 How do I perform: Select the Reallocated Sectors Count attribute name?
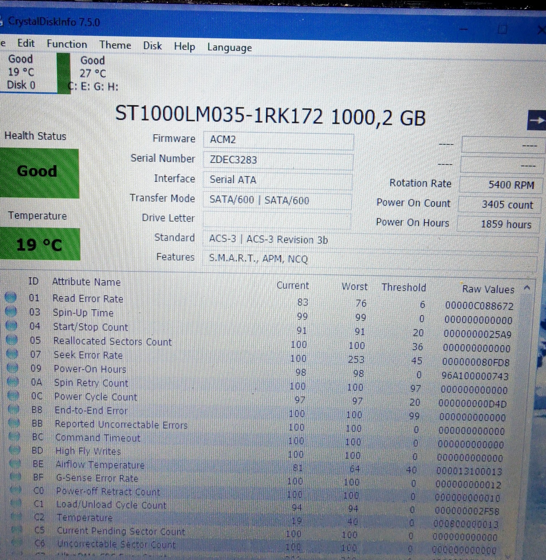pos(113,341)
